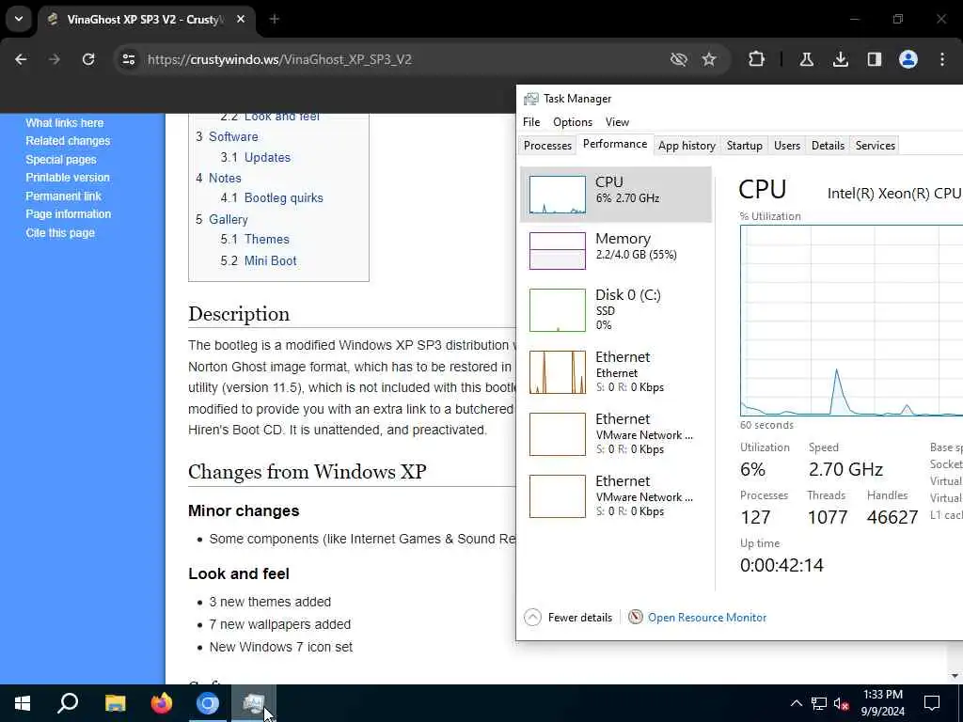963x722 pixels.
Task: Open the Chrome profile avatar
Action: [x=908, y=59]
